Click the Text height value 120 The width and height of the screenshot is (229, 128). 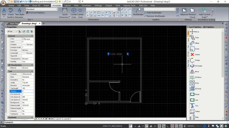28,88
